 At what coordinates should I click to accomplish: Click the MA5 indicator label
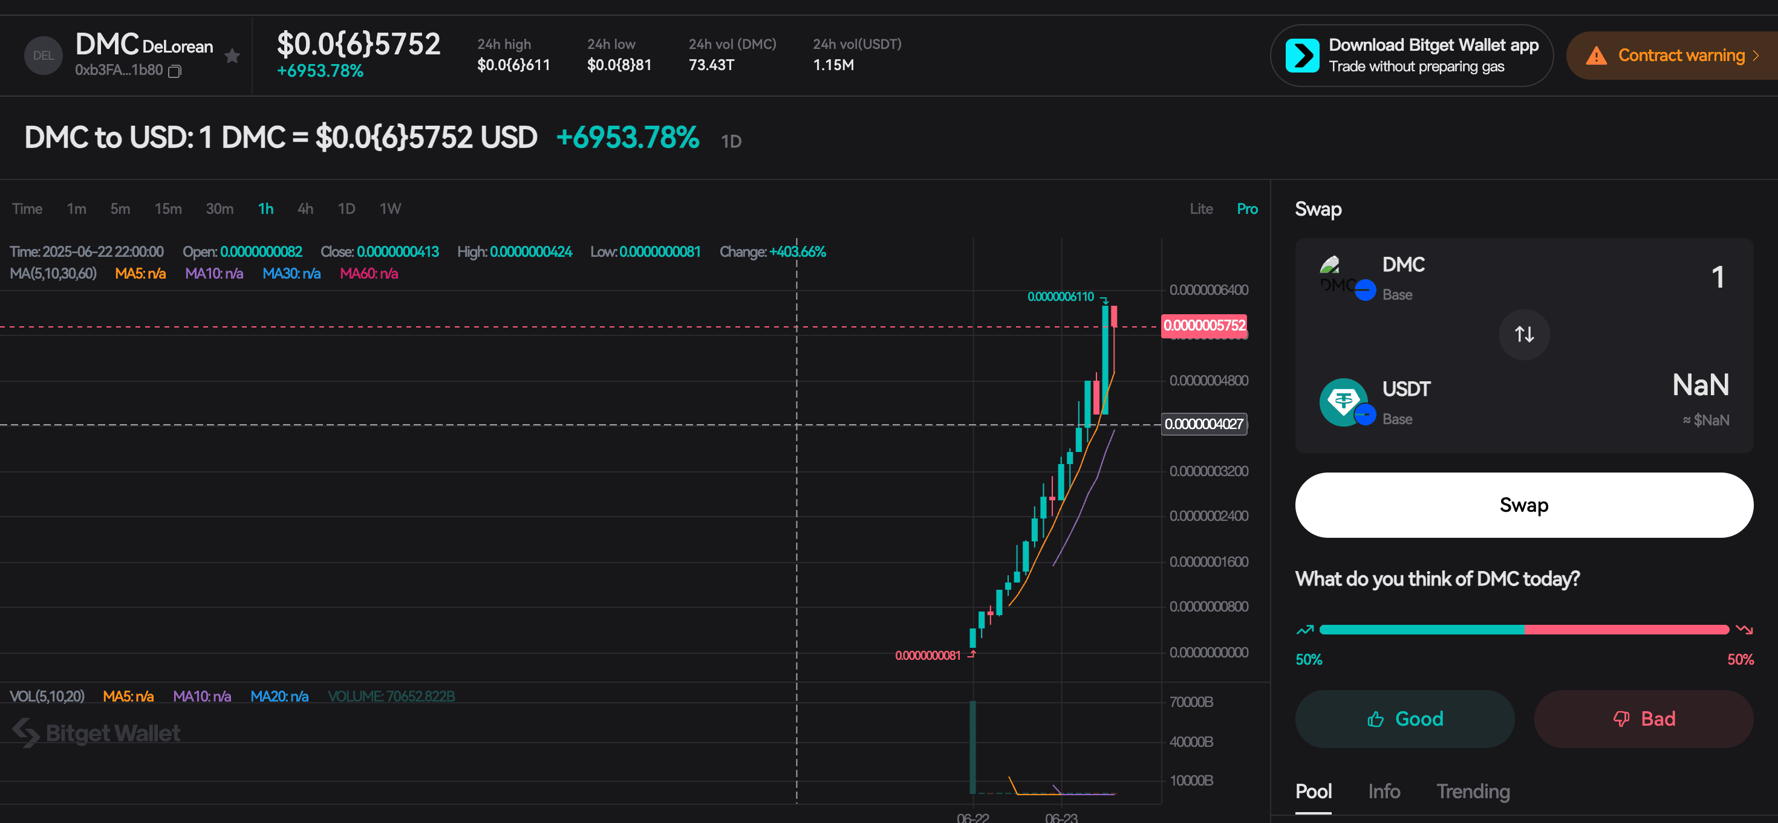tap(140, 274)
